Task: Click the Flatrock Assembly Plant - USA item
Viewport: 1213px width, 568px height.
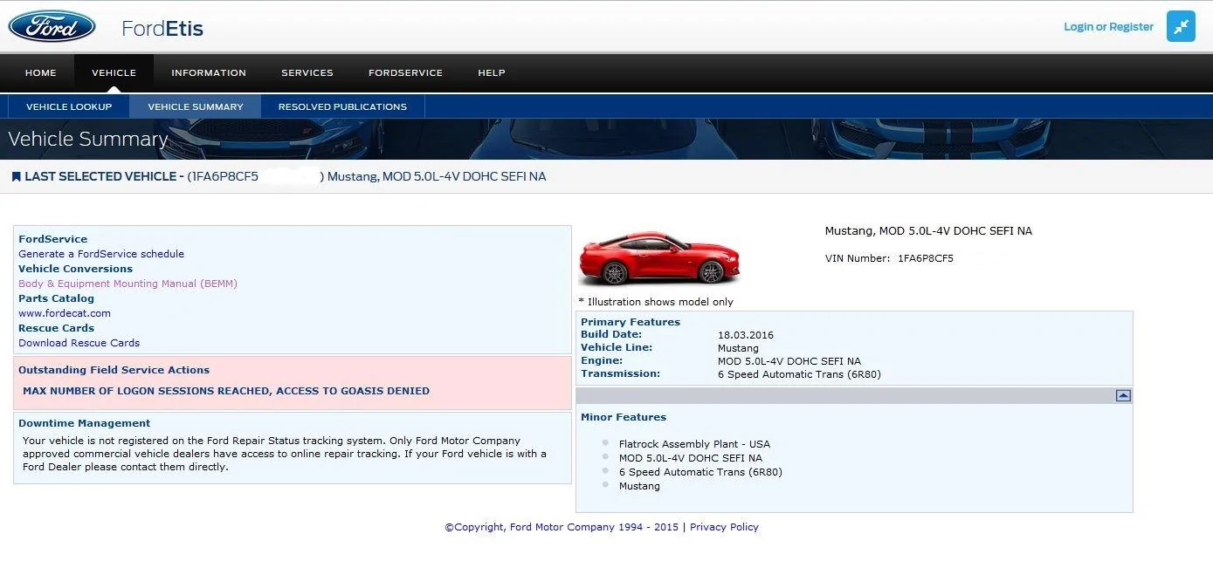Action: (x=694, y=444)
